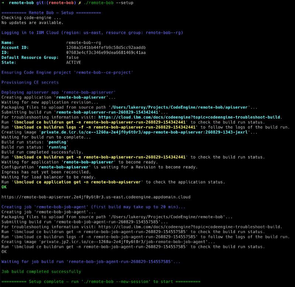Click the 'Ensuring Code Engine project' line
295x287 pixels.
pos(67,72)
